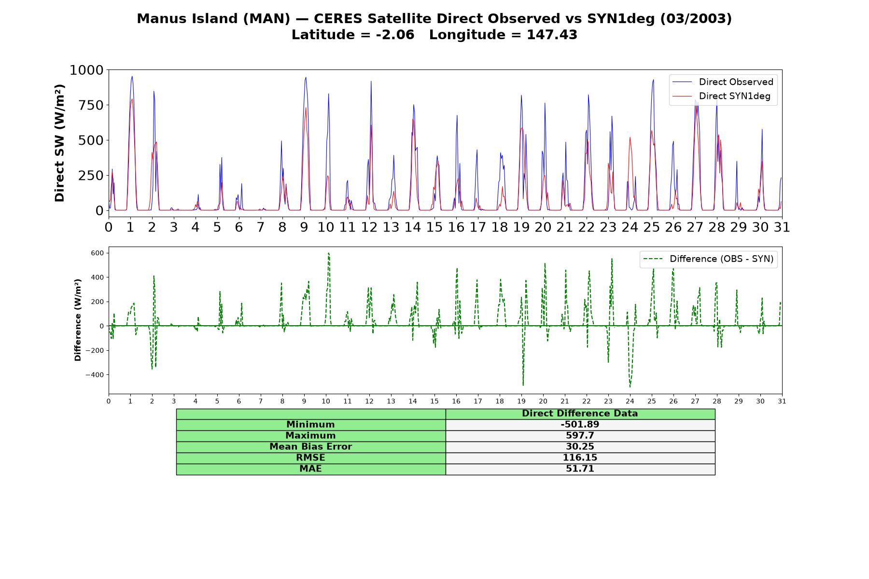The image size is (869, 579).
Task: Click the Maximum value 597.7 cell
Action: point(580,436)
